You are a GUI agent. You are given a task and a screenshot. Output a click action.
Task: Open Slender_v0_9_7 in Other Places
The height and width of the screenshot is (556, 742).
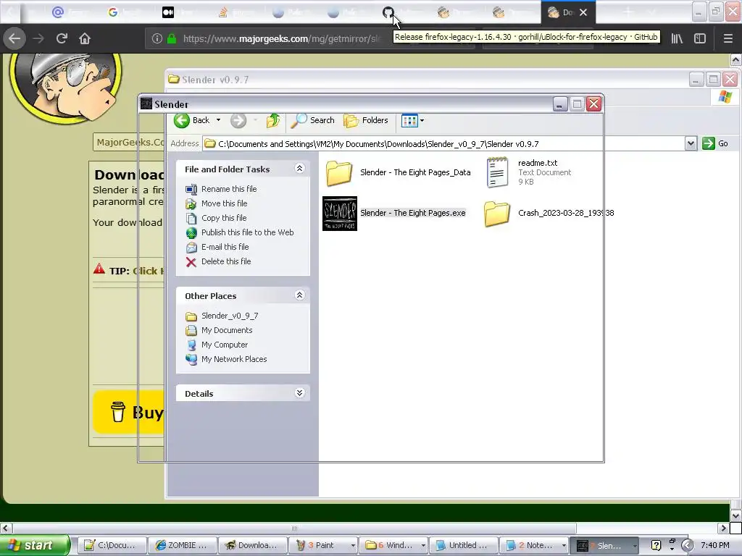coord(230,316)
